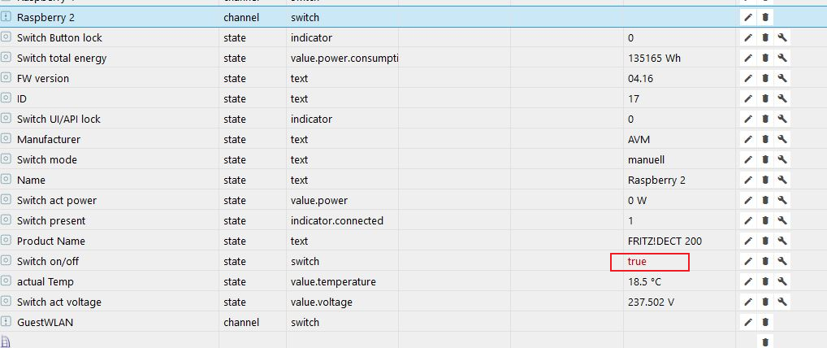Open wrench settings for Switch on/off
This screenshot has width=827, height=348.
782,262
